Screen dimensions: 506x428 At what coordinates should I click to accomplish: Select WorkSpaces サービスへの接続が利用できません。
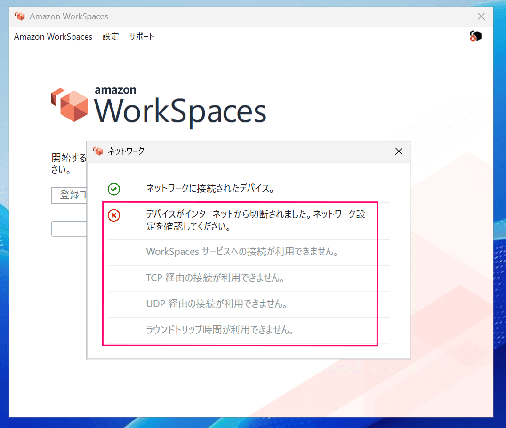coord(242,251)
